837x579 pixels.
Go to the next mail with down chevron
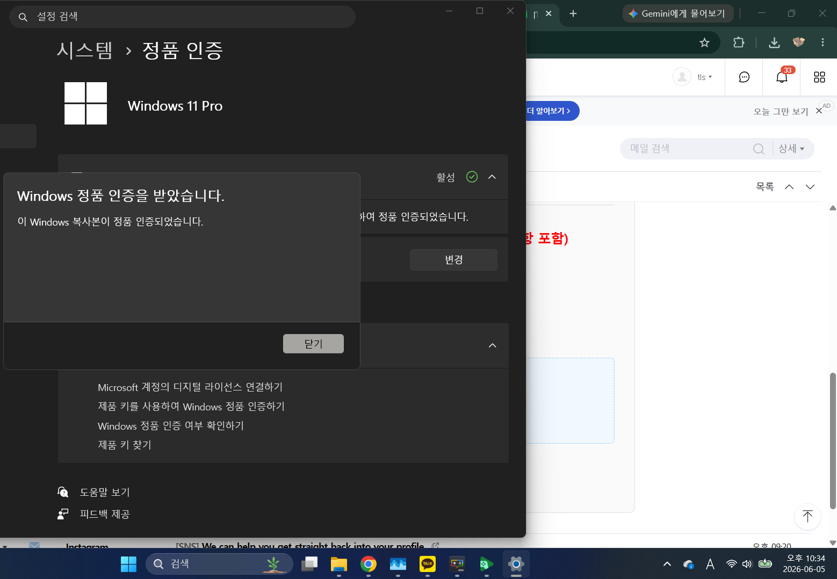[x=810, y=187]
